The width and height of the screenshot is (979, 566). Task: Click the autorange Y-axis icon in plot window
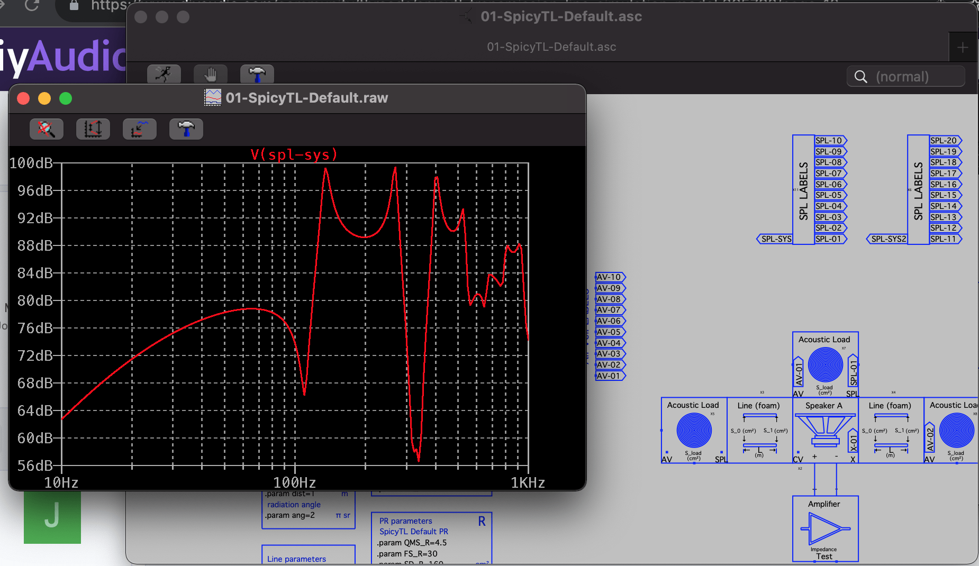(93, 129)
